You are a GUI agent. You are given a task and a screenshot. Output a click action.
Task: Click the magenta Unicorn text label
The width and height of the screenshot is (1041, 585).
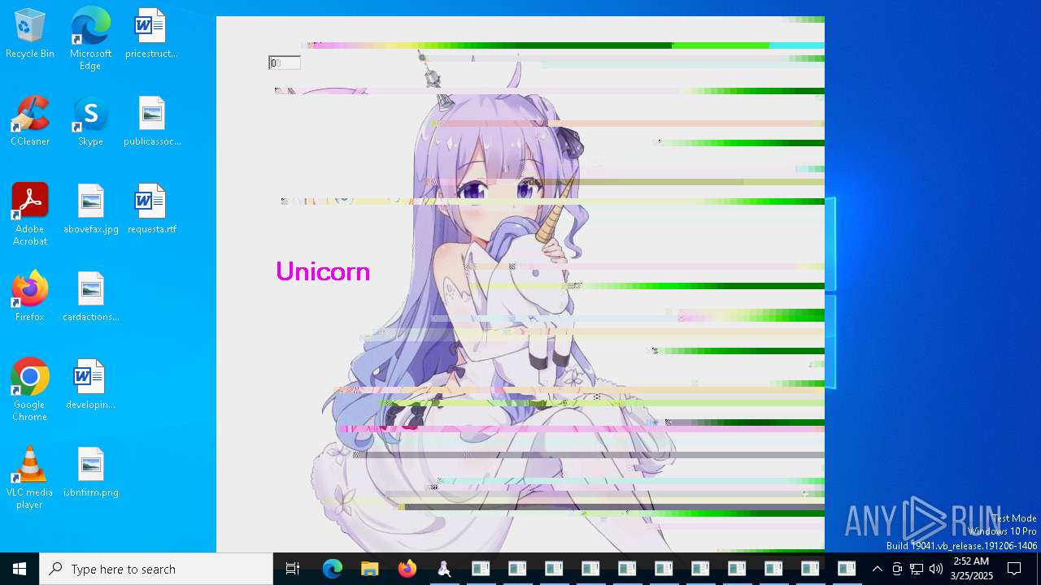pyautogui.click(x=323, y=271)
